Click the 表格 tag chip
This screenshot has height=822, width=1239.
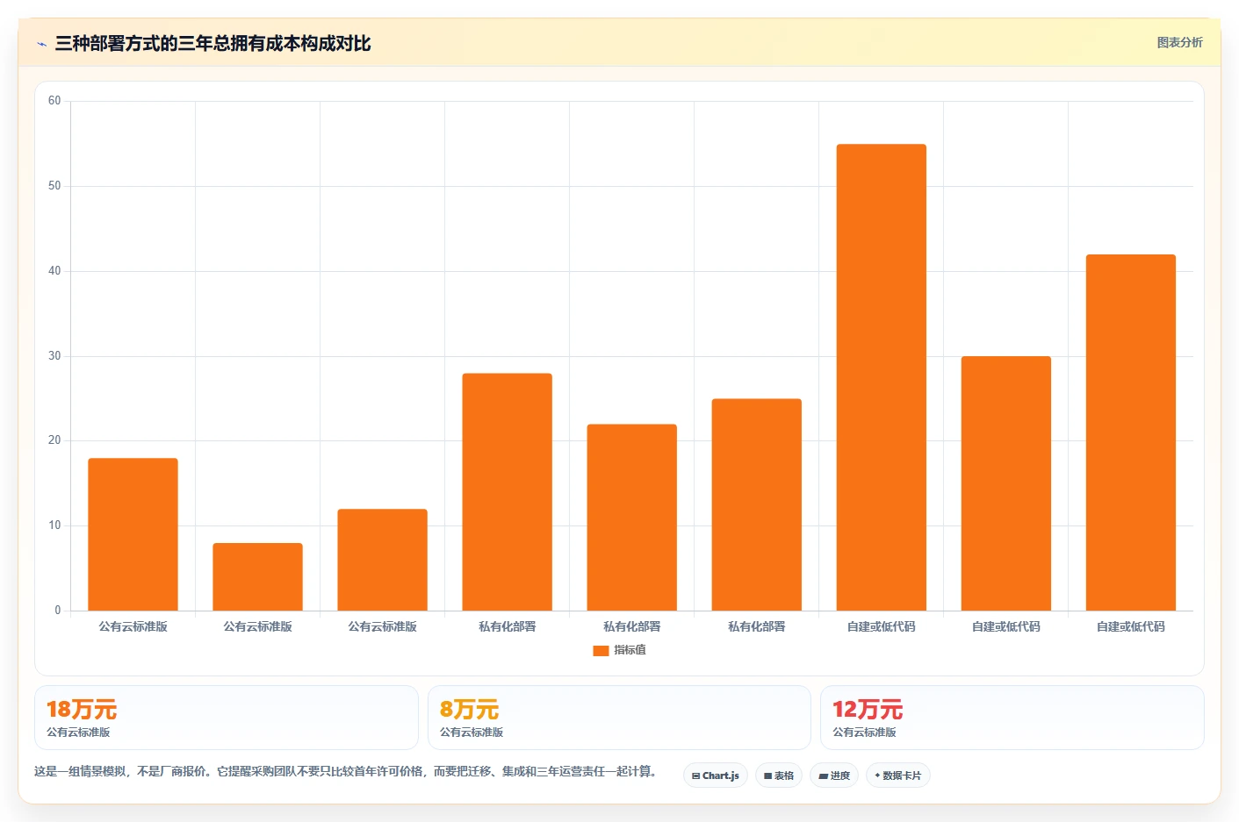tap(779, 776)
